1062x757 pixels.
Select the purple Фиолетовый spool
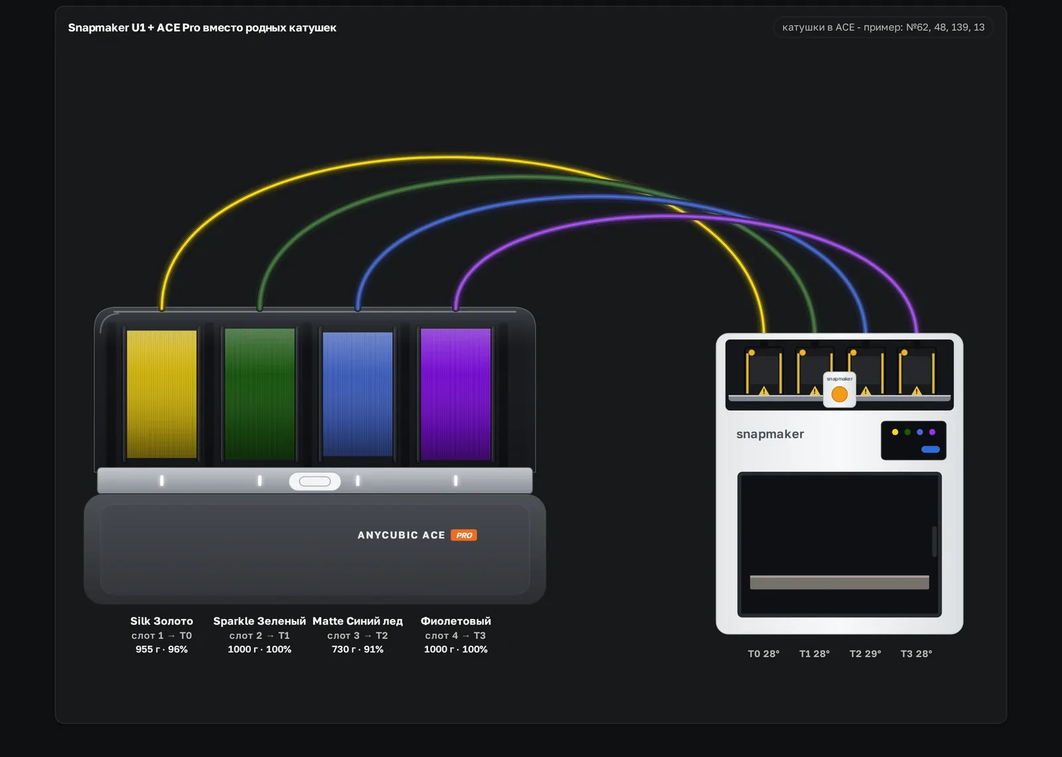click(455, 394)
